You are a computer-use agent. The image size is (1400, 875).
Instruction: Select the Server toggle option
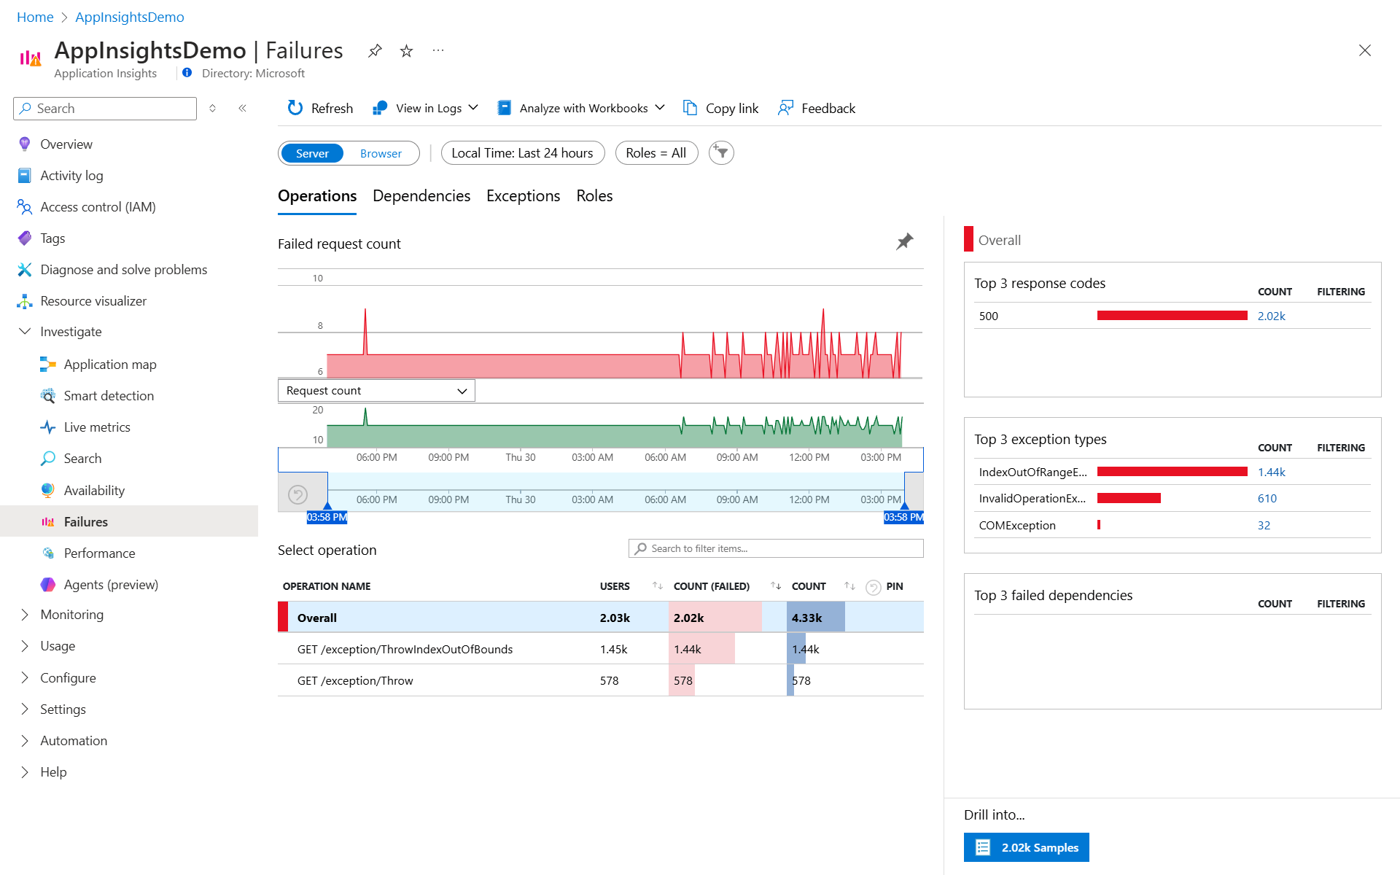coord(312,154)
